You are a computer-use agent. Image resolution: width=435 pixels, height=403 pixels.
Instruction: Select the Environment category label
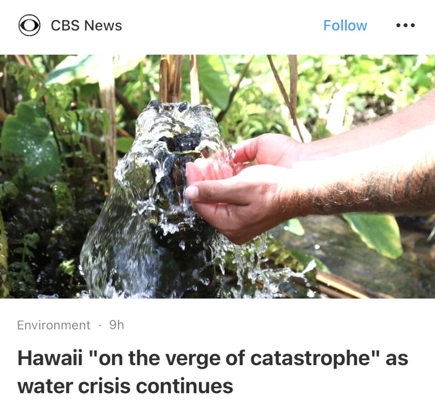coord(54,325)
